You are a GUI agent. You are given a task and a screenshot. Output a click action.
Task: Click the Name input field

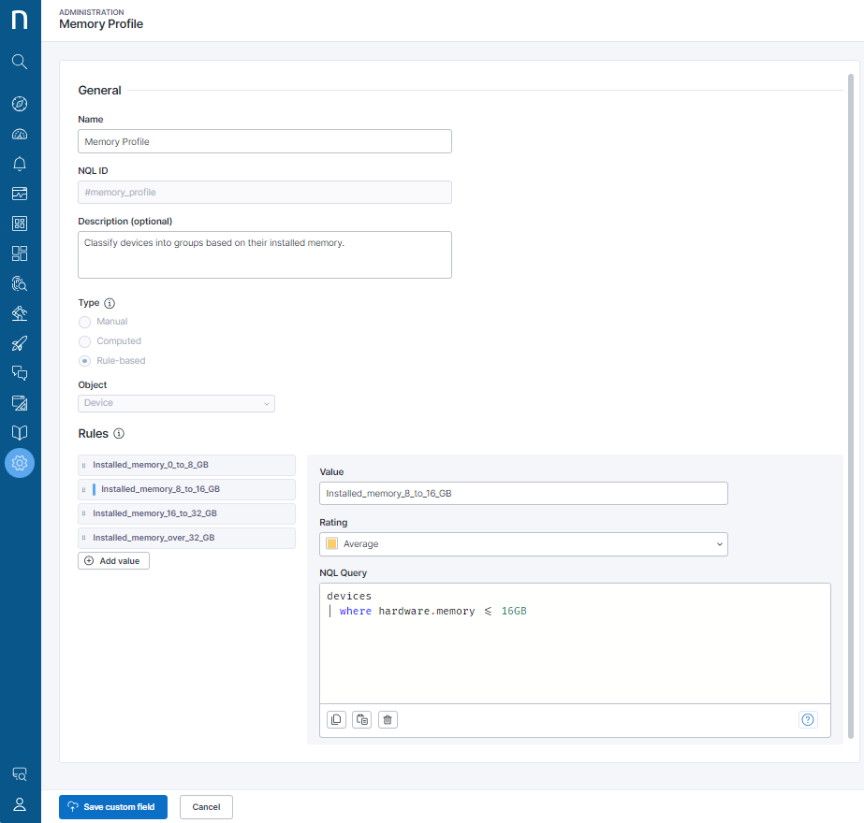[x=264, y=141]
